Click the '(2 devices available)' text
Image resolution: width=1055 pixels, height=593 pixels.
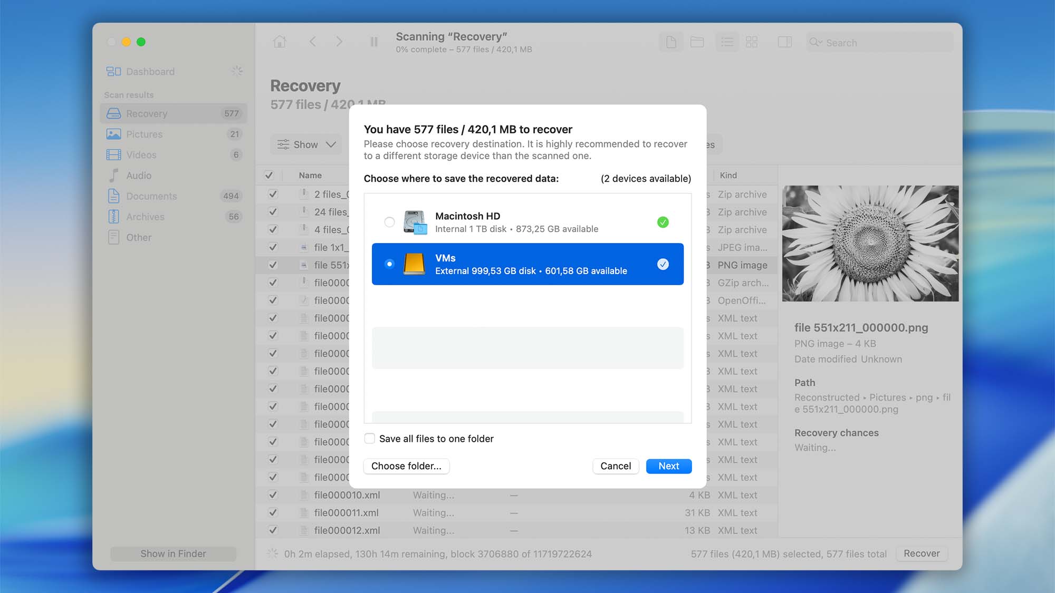tap(646, 179)
